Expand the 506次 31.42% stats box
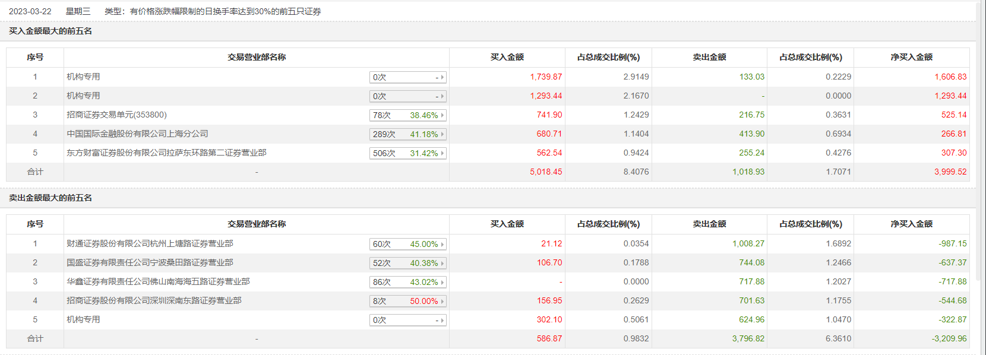The height and width of the screenshot is (355, 986). (x=407, y=153)
